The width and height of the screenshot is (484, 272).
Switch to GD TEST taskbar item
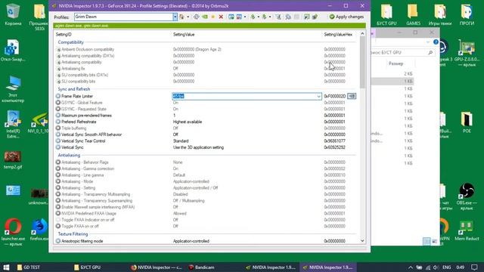tap(29, 267)
